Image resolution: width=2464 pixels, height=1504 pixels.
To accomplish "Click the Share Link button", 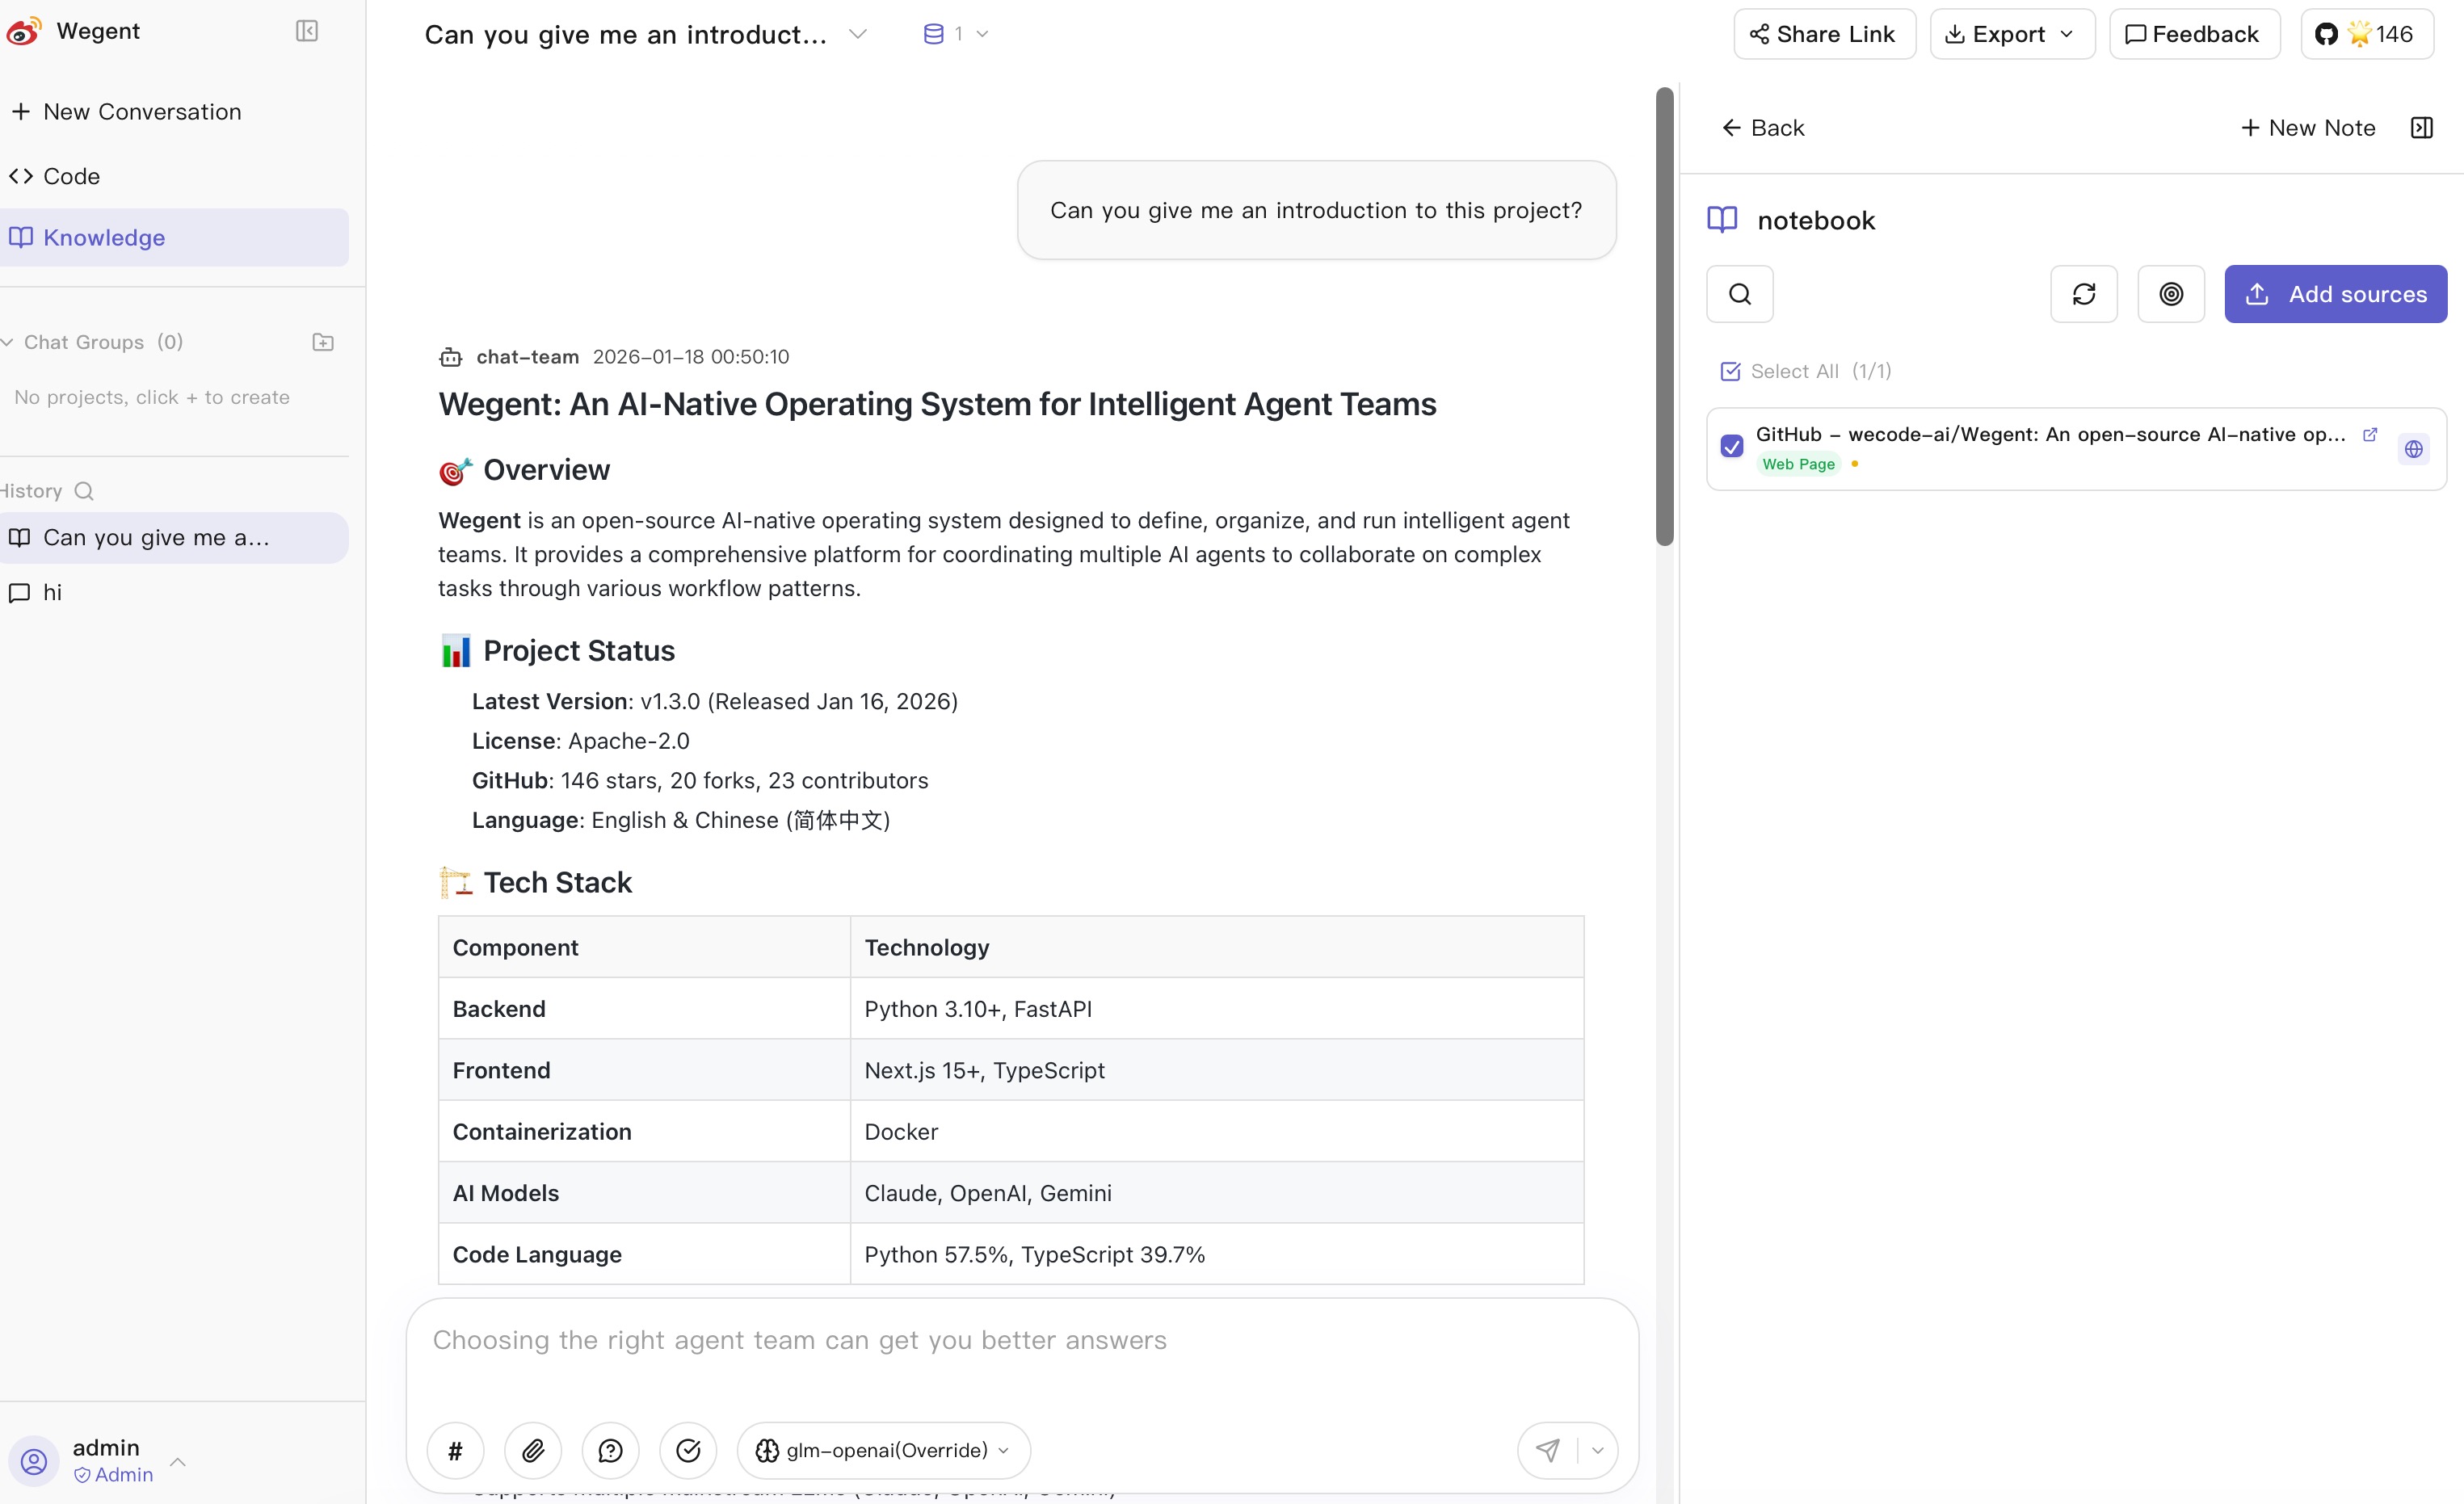I will click(1823, 34).
